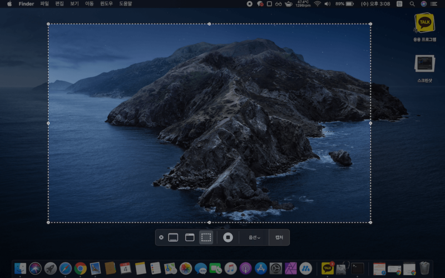The width and height of the screenshot is (445, 278).
Task: Open Contacts book icon in Dock
Action: pos(110,269)
